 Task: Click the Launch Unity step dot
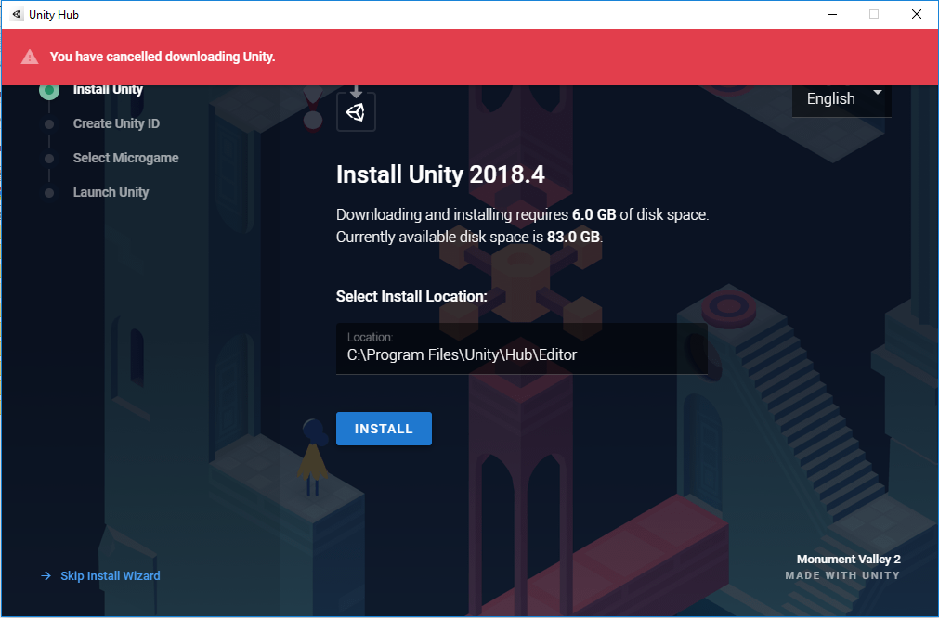49,193
